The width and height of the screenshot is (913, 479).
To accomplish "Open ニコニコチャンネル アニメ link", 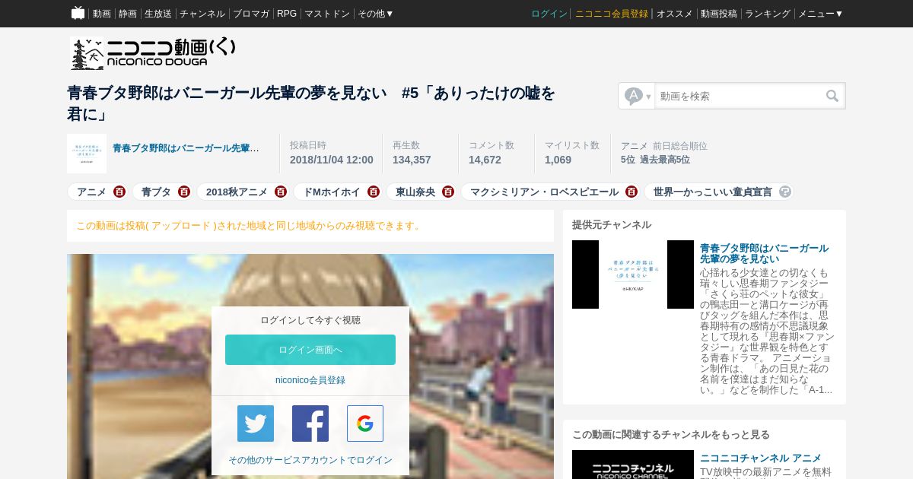I will pyautogui.click(x=761, y=458).
